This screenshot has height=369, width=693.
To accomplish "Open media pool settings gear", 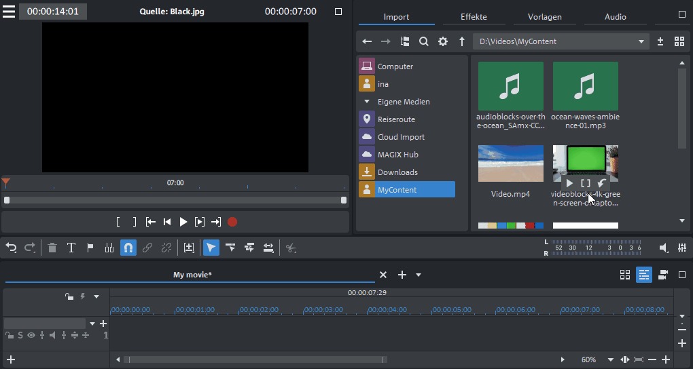I will pyautogui.click(x=443, y=41).
